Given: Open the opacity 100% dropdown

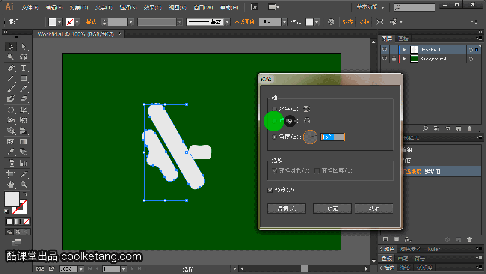Looking at the screenshot, I should [284, 22].
